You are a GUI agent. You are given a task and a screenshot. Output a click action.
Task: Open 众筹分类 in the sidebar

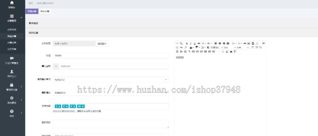(12, 43)
